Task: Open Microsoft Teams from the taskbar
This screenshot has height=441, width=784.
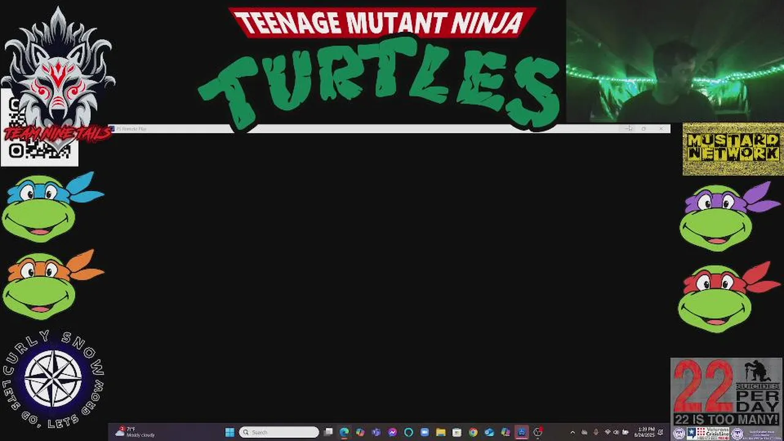Action: 376,432
